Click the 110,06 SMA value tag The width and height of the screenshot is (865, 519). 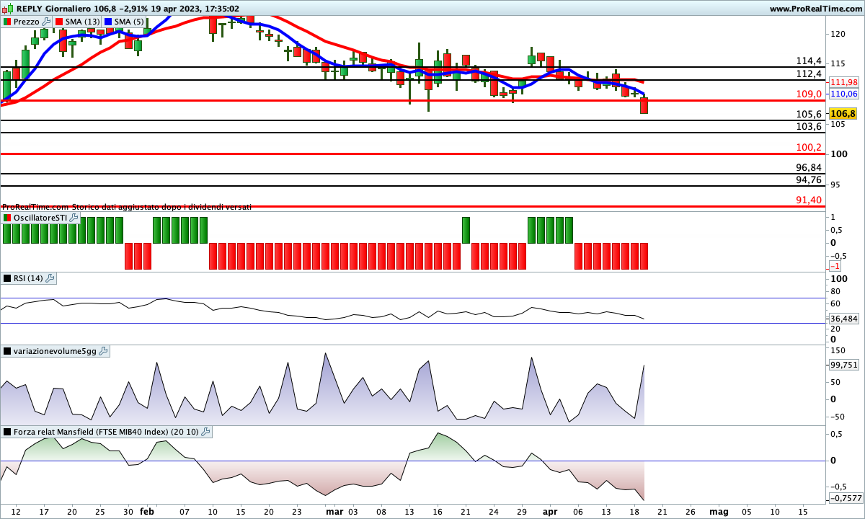[844, 94]
